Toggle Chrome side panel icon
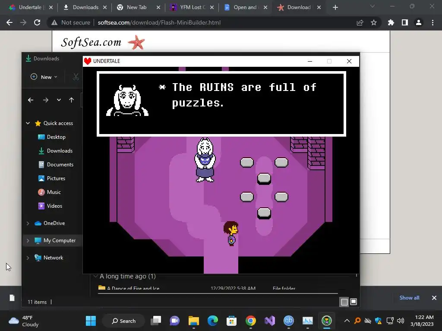Screen dimensions: 442x331 pos(405,22)
